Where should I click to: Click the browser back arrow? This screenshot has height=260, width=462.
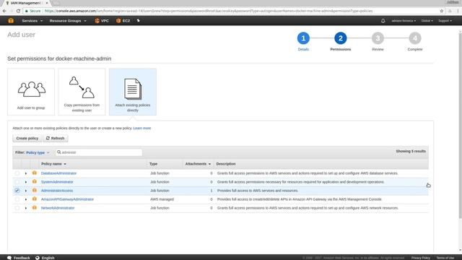tap(4, 11)
